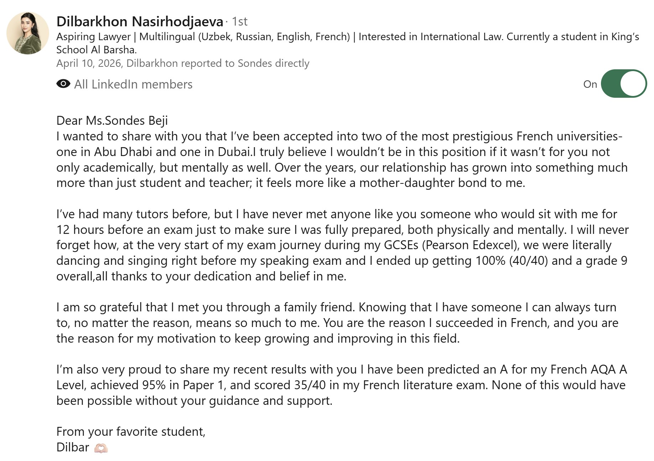Open Dilbarkhon Nasirhodjaeva's profile name link
Viewport: 654px width, 461px height.
point(140,22)
